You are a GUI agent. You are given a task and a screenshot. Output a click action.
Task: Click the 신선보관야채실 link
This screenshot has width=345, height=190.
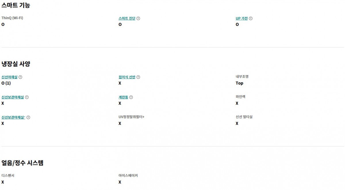tap(13, 97)
